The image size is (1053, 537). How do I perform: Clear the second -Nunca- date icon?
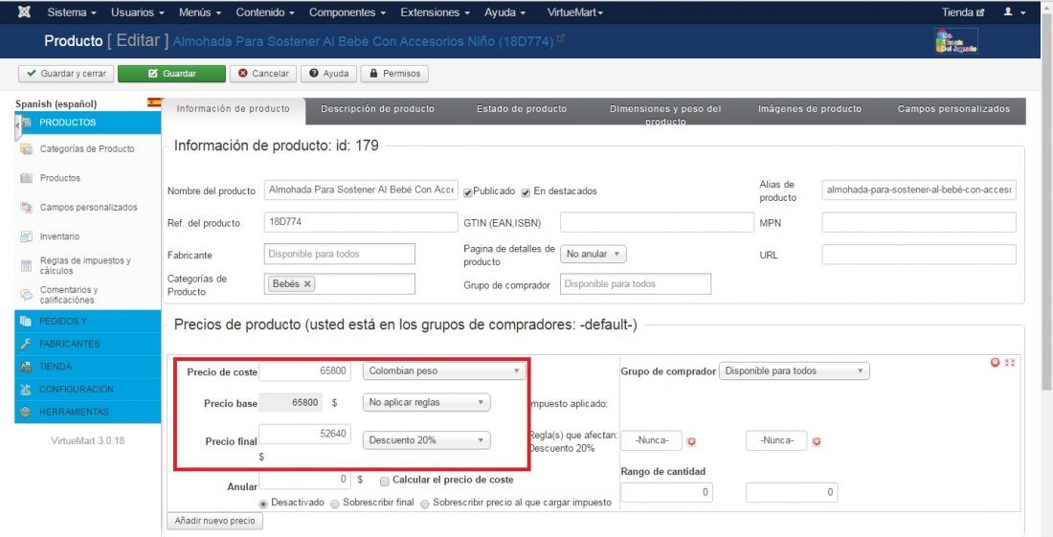point(817,441)
